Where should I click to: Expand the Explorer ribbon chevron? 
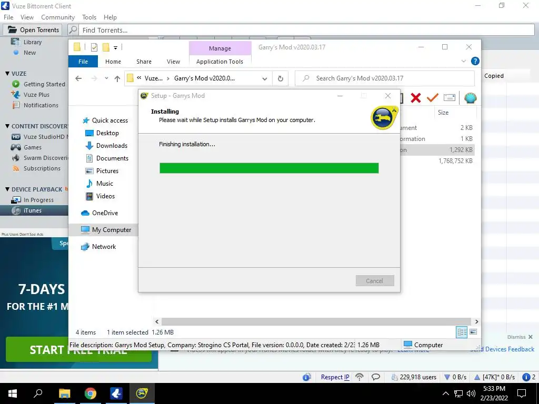pos(463,61)
